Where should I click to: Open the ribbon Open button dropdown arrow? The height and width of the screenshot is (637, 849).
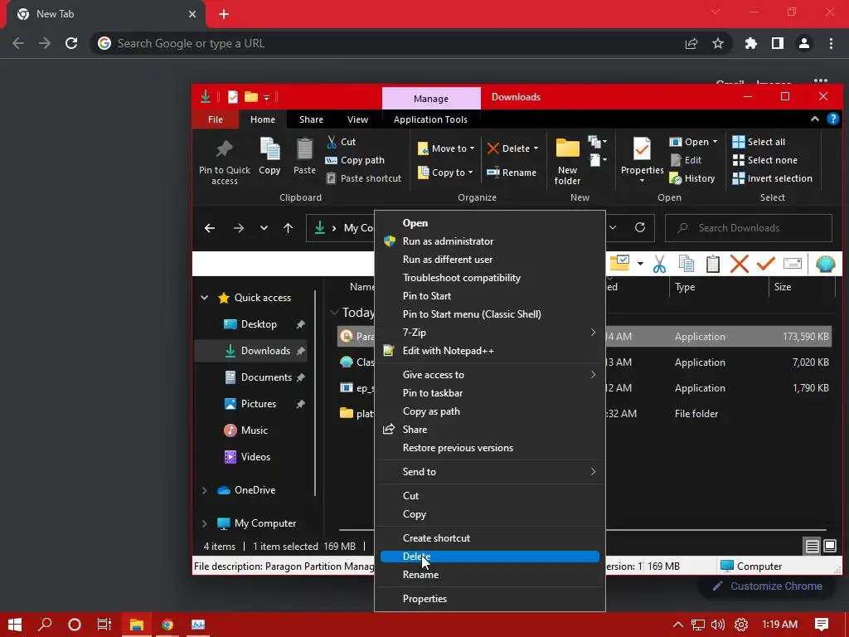coord(715,142)
